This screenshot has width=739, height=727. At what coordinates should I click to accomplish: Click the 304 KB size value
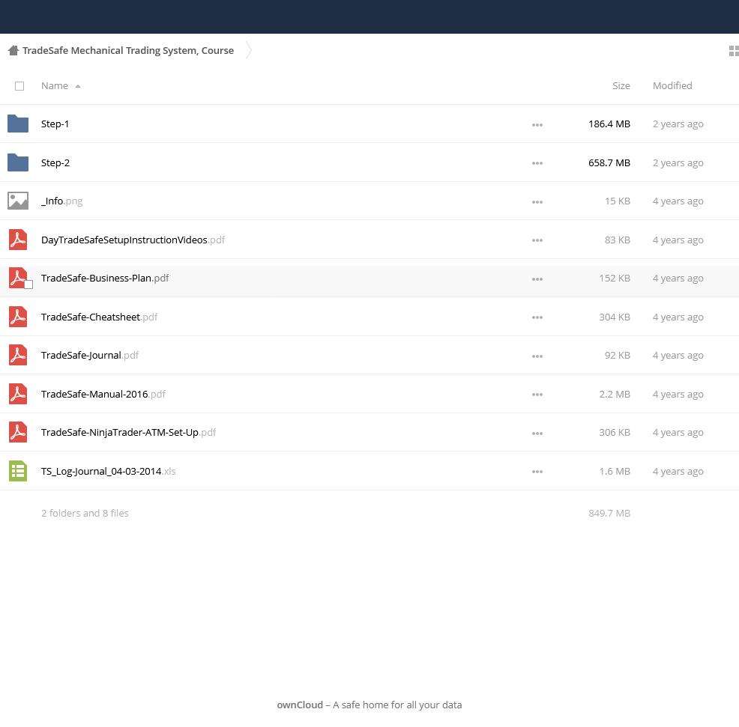click(615, 317)
